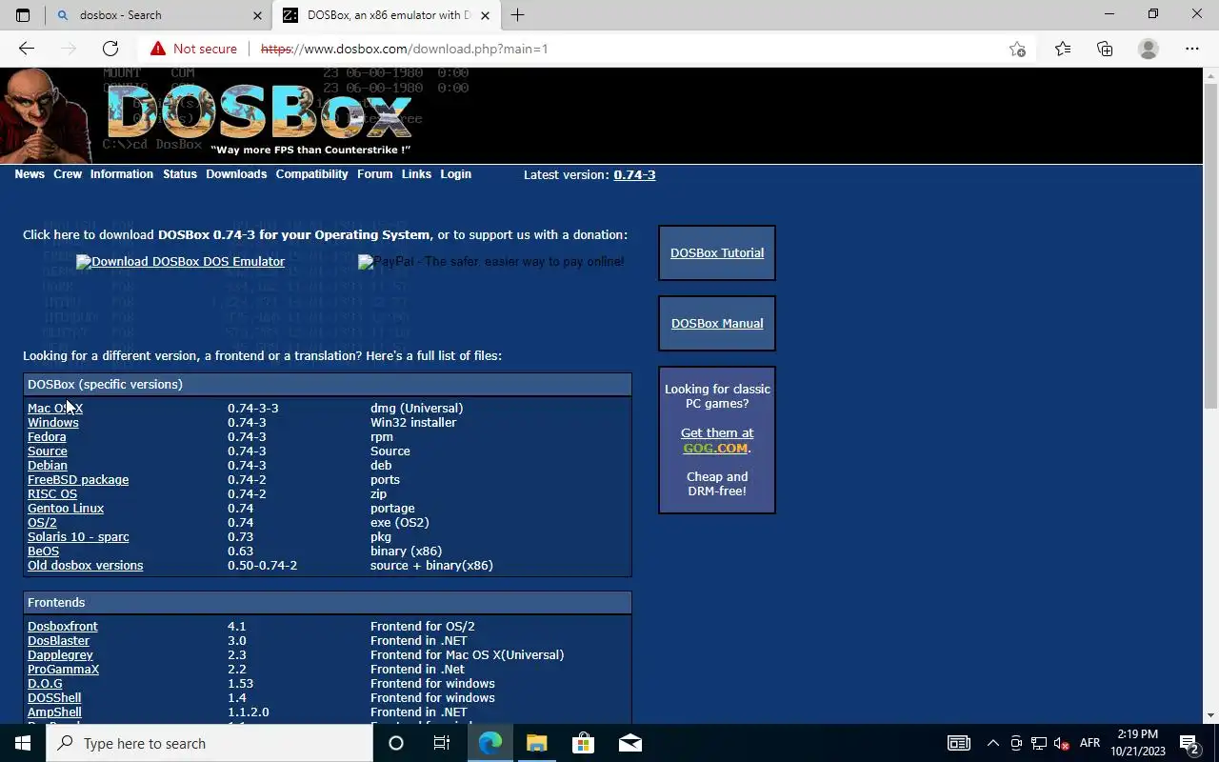Open the Windows Start menu
This screenshot has width=1219, height=762.
click(x=23, y=743)
